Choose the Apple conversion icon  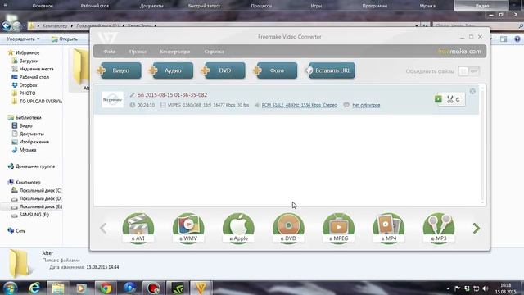[238, 228]
